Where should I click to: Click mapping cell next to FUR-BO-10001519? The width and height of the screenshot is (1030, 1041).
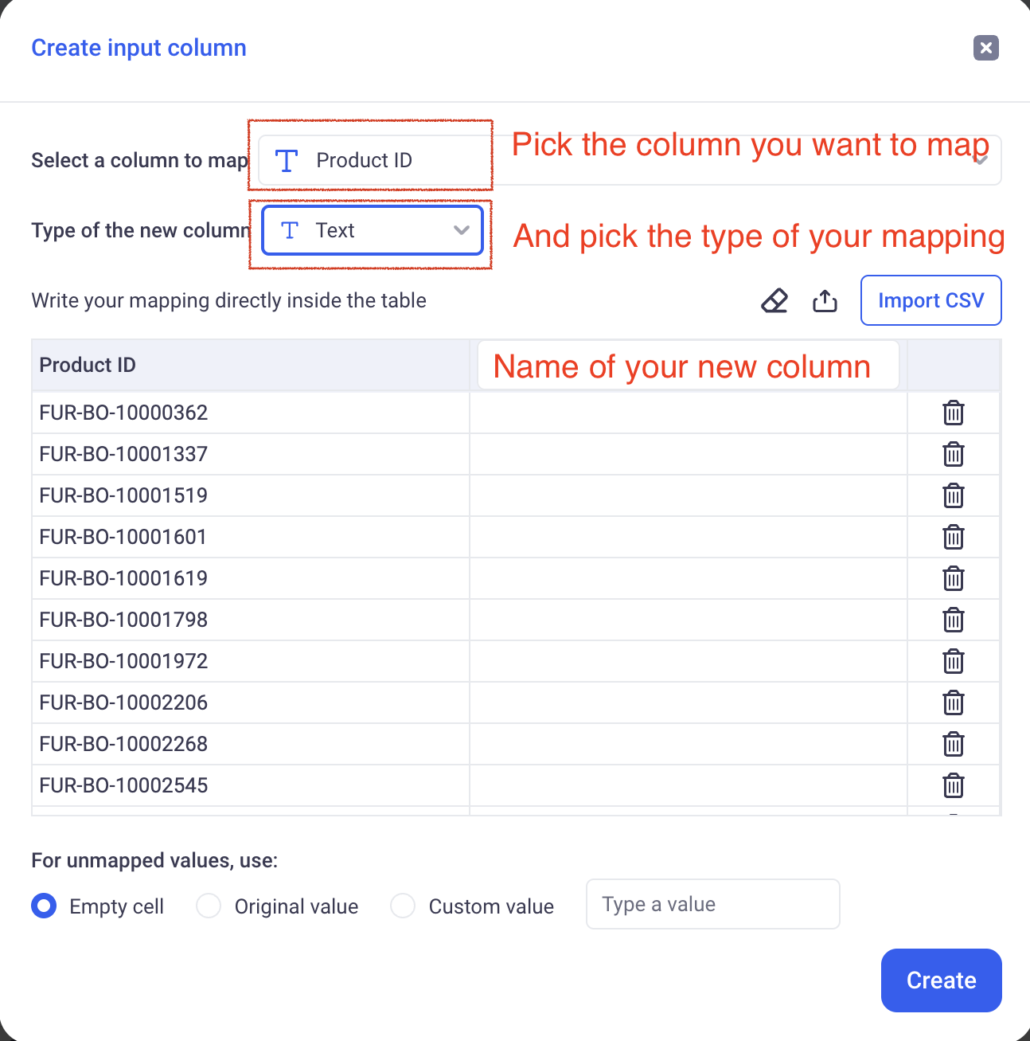click(x=688, y=495)
